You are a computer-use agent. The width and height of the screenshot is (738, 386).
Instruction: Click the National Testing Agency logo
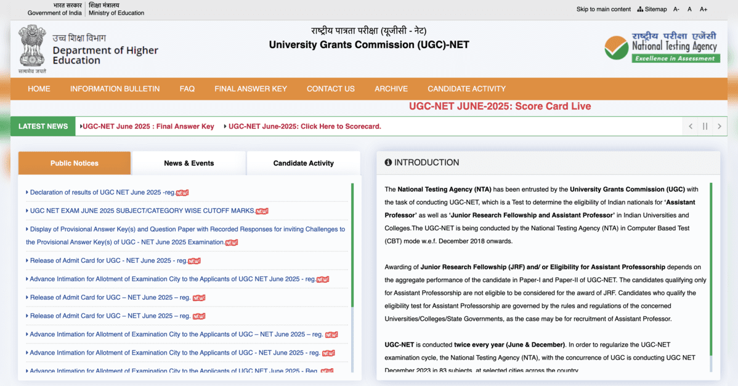(x=661, y=47)
